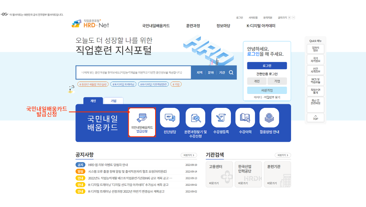Open the 수강이력 book icon
Image resolution: width=366 pixels, height=207 pixels.
245,118
